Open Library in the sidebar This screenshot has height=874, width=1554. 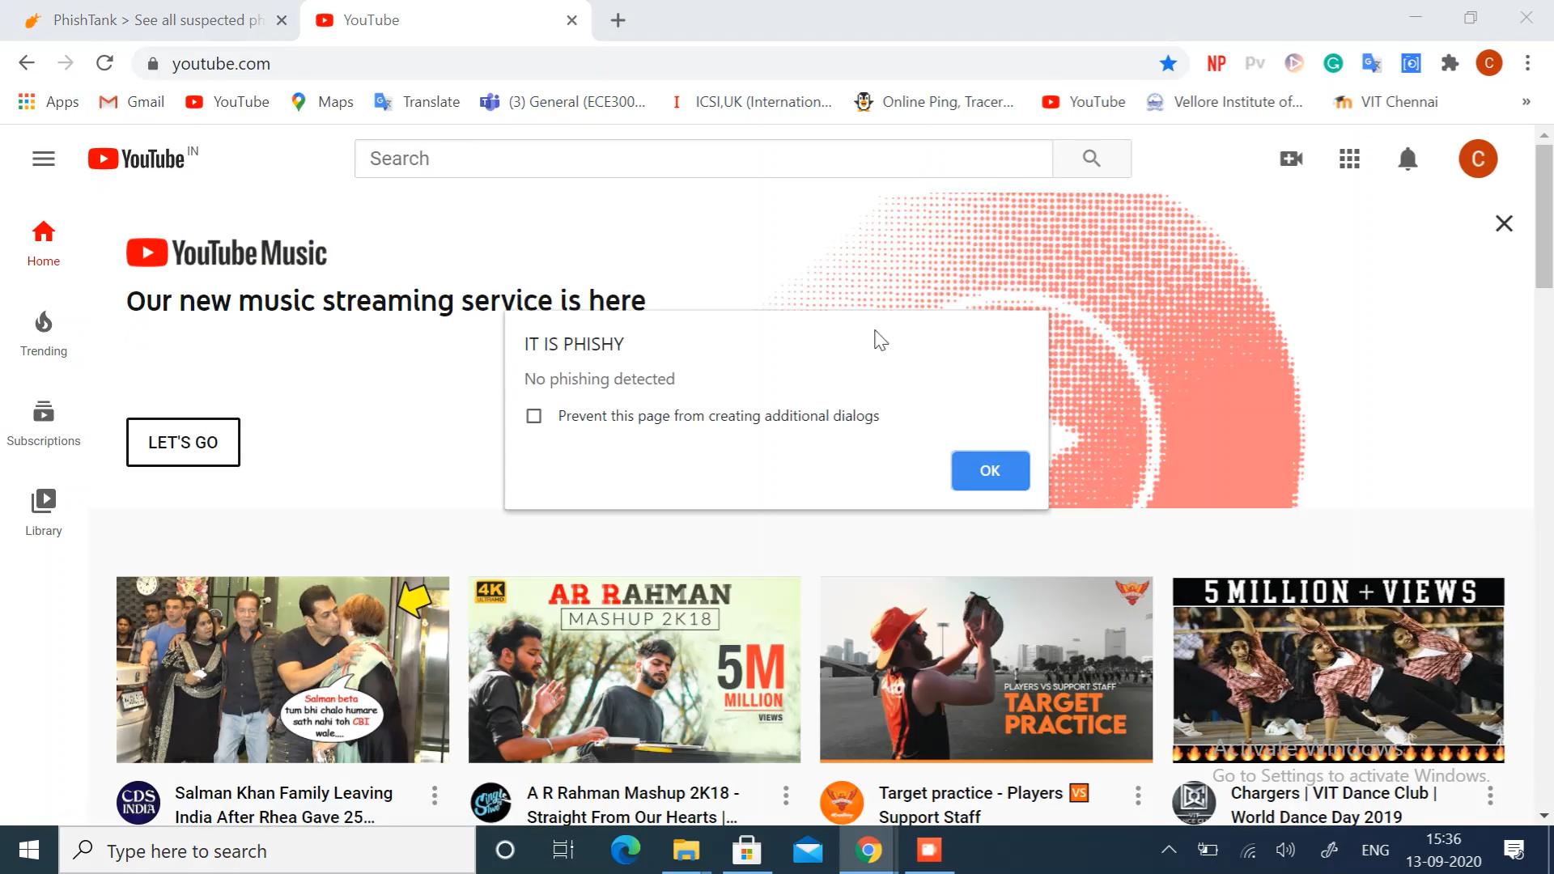[44, 513]
